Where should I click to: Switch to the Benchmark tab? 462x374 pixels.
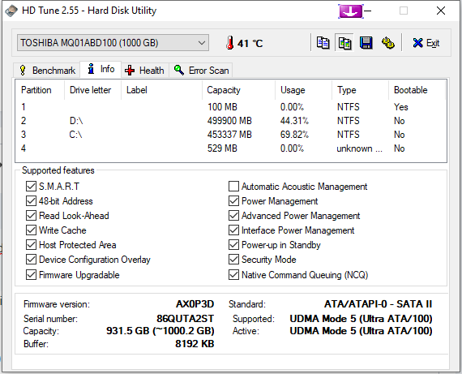coord(47,71)
